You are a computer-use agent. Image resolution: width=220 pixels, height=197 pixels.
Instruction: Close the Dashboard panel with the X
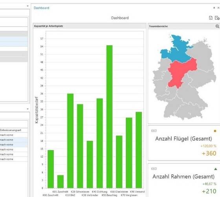(218, 8)
